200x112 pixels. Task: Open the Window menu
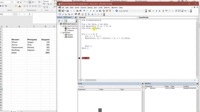[x=115, y=7]
